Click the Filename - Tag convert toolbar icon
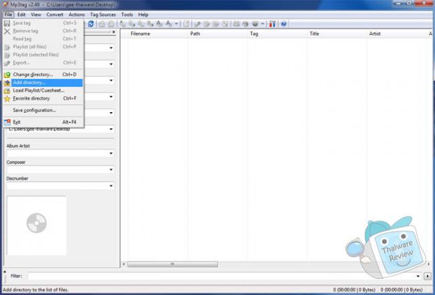 click(x=132, y=24)
